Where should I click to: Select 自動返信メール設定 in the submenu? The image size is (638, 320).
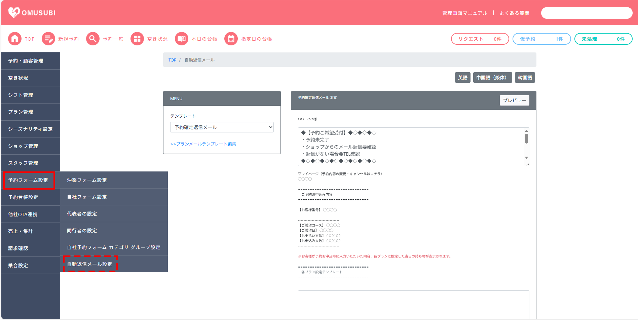(x=90, y=264)
